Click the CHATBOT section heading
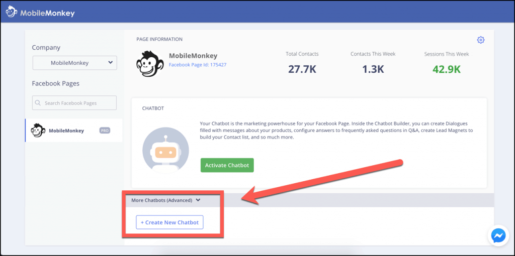This screenshot has width=515, height=256. pos(153,108)
